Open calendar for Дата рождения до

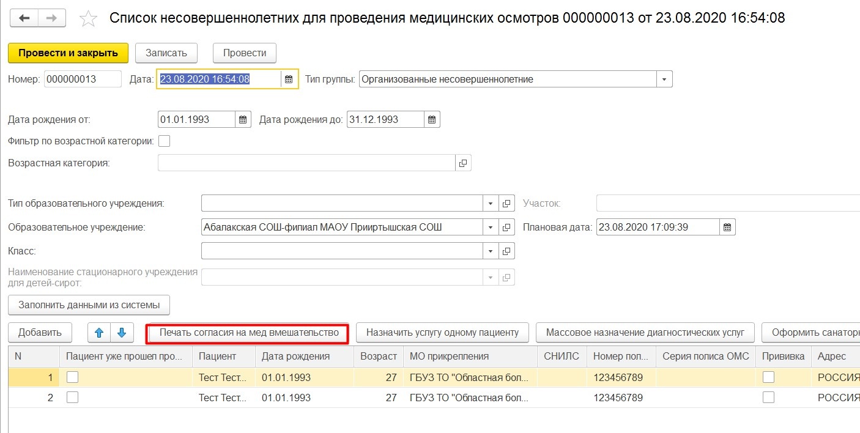pyautogui.click(x=431, y=120)
